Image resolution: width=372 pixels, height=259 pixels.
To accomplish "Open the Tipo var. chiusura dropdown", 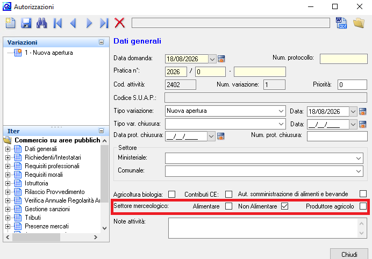I will (x=281, y=124).
